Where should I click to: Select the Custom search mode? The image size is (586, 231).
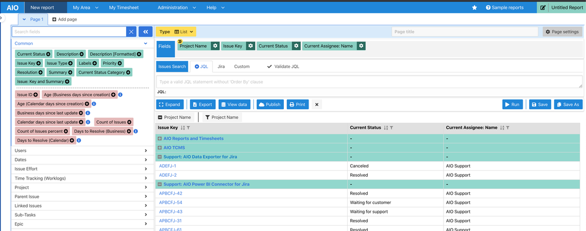pos(242,66)
